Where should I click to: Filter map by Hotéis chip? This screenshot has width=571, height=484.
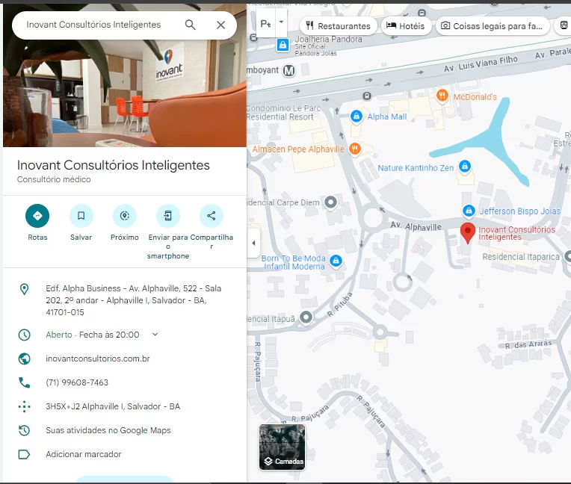406,26
